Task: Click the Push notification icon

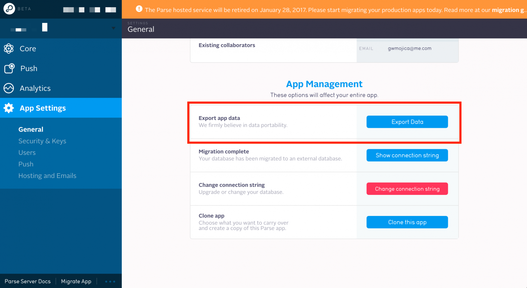Action: click(9, 68)
